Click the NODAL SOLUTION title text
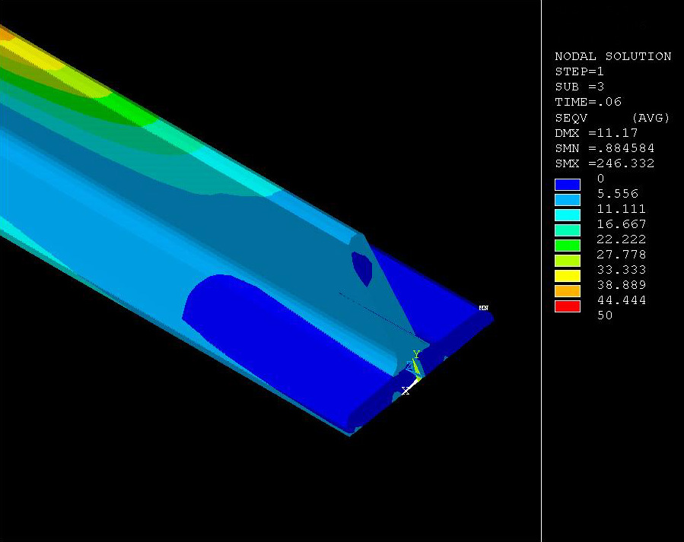The image size is (684, 542). (612, 56)
